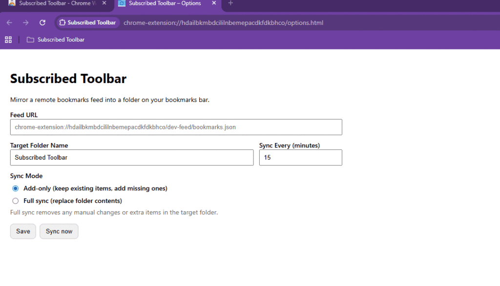
Task: Select Add-only sync mode
Action: pos(16,188)
